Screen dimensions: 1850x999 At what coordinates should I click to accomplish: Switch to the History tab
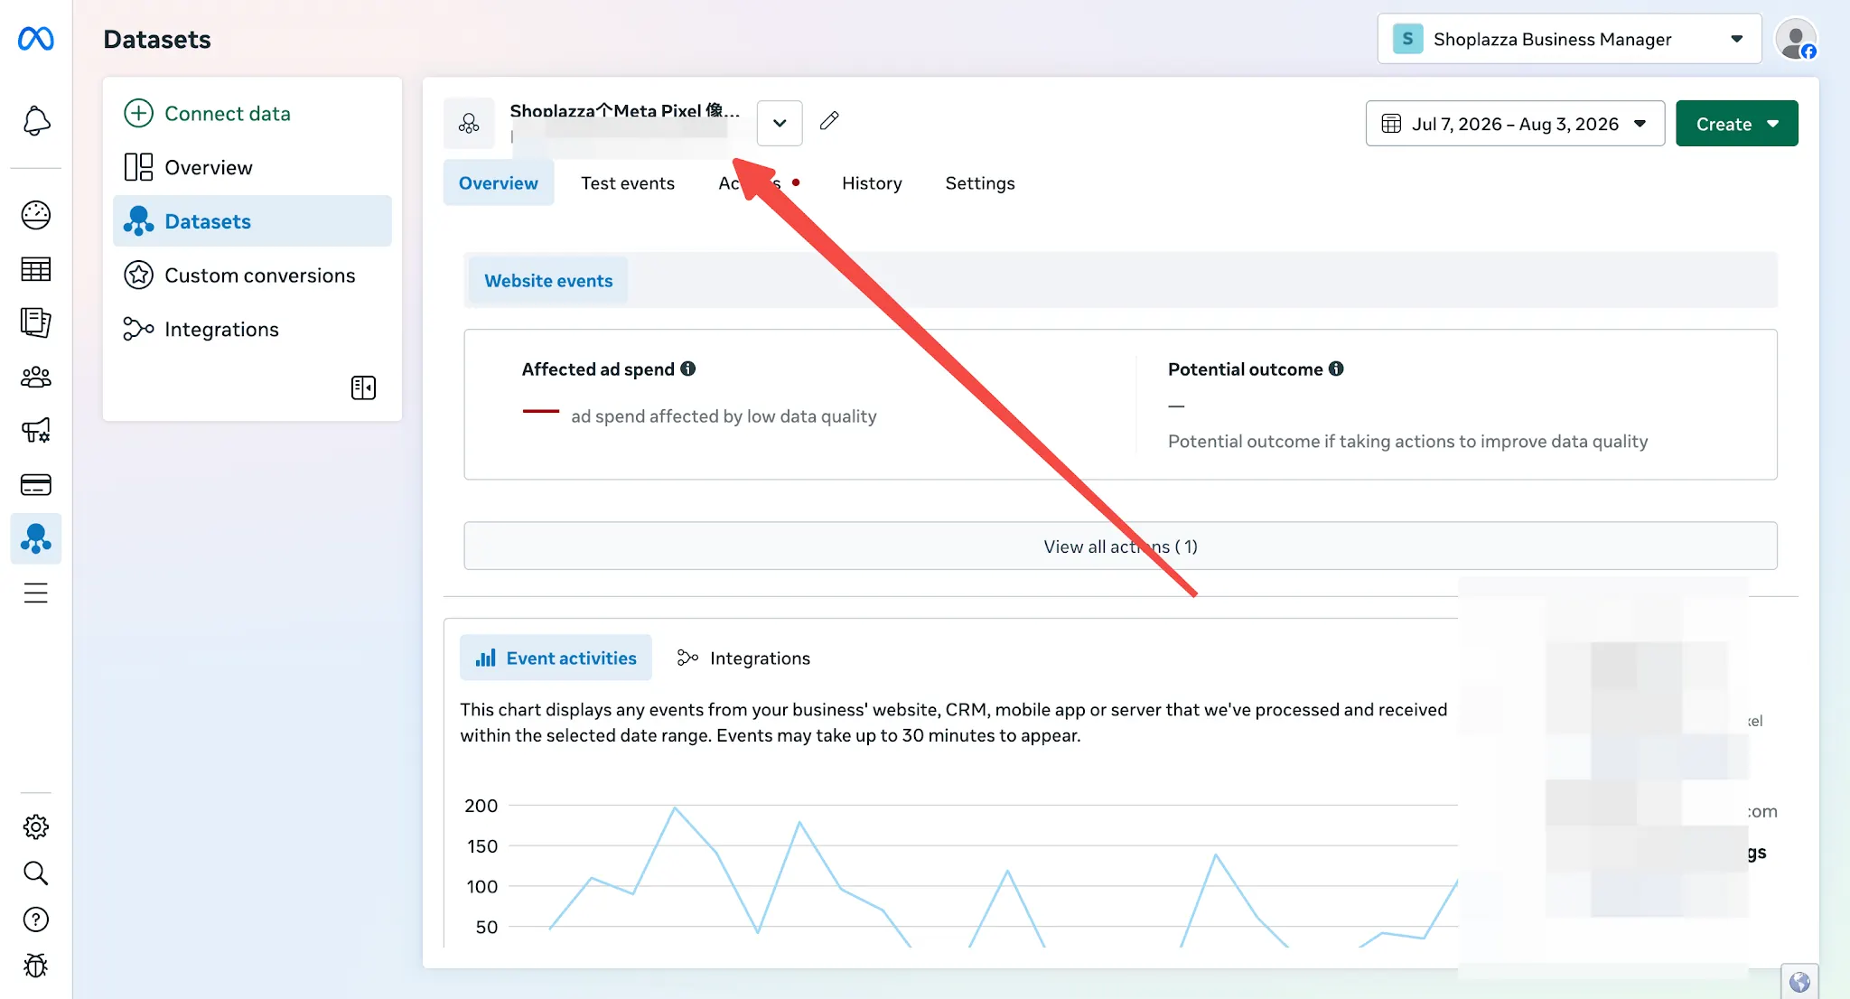pyautogui.click(x=872, y=182)
